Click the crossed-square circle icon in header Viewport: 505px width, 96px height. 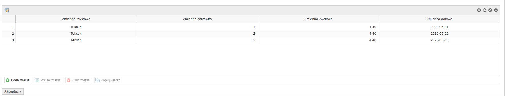point(490,10)
